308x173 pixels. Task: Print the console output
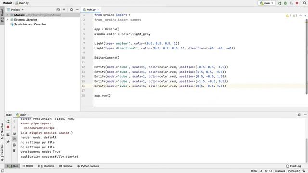(14, 145)
